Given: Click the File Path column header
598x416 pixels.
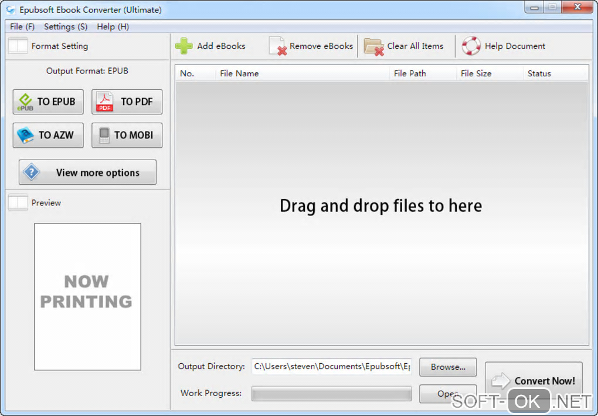Looking at the screenshot, I should click(423, 73).
